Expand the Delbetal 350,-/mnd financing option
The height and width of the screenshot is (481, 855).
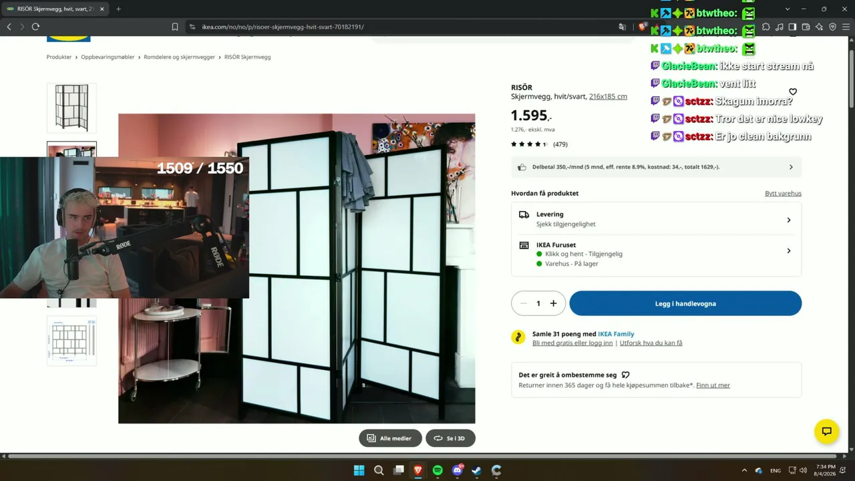click(x=656, y=167)
